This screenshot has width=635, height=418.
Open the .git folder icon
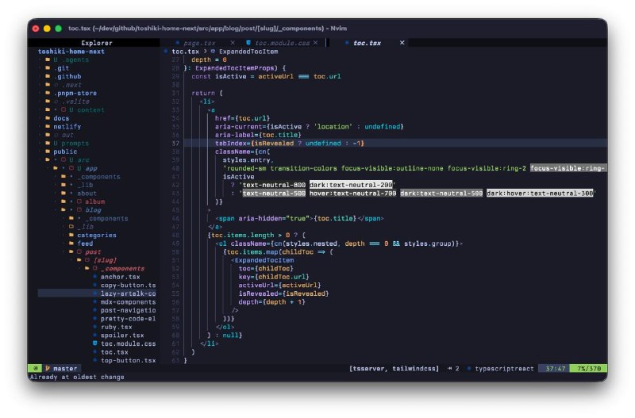point(48,68)
